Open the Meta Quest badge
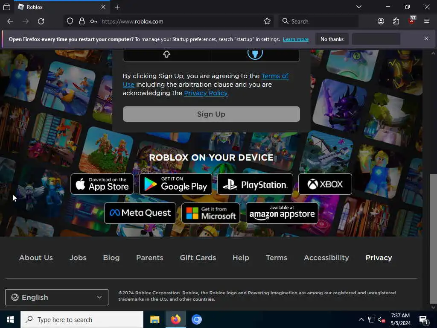The height and width of the screenshot is (328, 437). click(140, 213)
